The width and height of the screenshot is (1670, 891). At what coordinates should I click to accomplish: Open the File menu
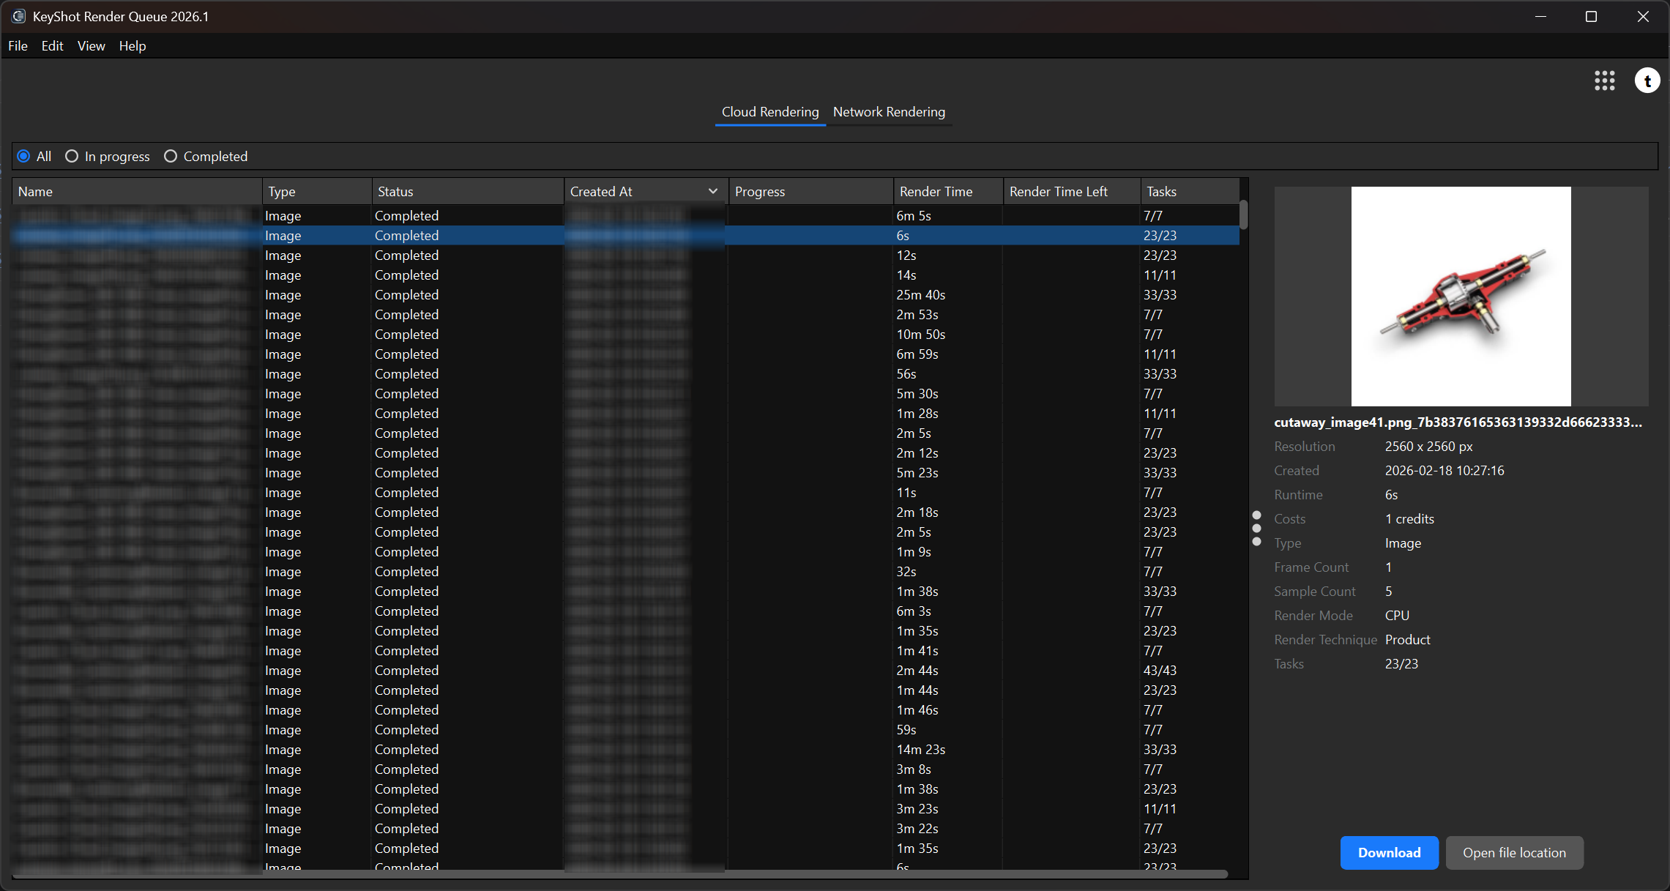pyautogui.click(x=18, y=46)
